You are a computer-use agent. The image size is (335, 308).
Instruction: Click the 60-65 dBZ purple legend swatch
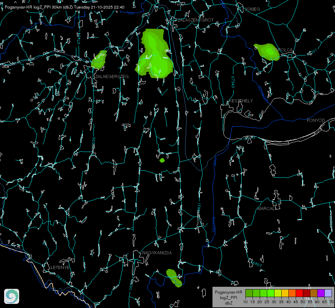pyautogui.click(x=321, y=293)
